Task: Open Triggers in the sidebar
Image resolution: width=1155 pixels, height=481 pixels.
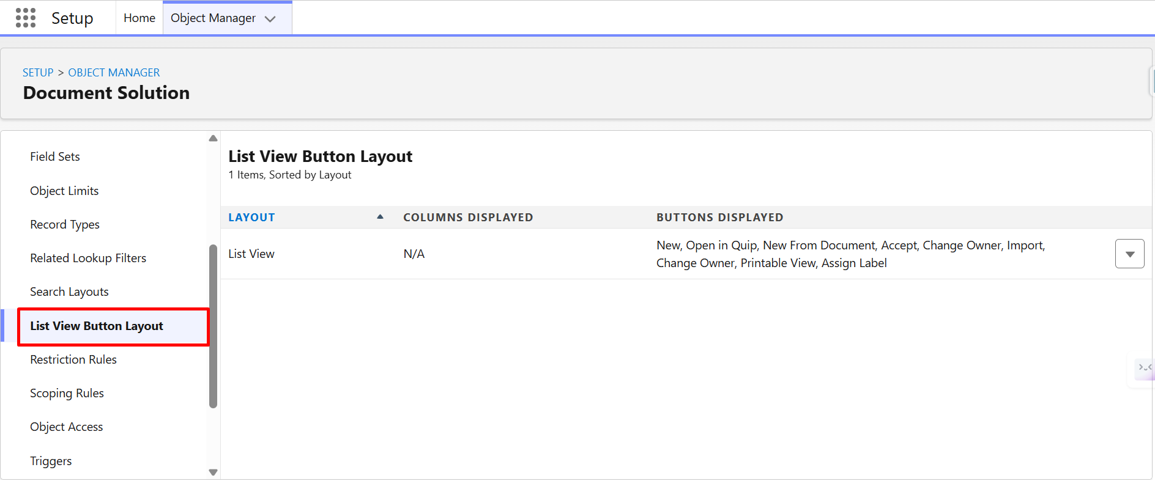Action: coord(51,461)
